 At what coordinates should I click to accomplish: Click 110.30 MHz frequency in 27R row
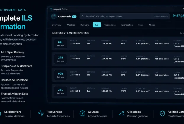click(x=107, y=59)
